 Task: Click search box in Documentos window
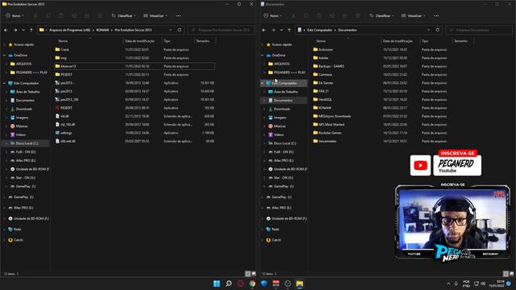[479, 30]
